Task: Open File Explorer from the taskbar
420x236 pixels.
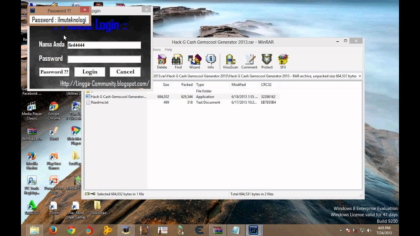Action: pyautogui.click(x=35, y=230)
